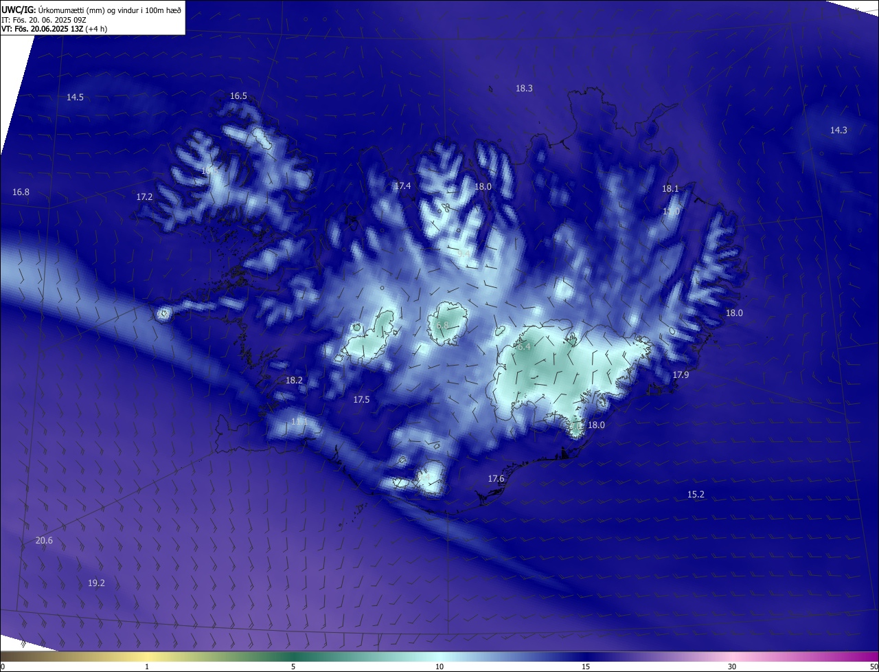The height and width of the screenshot is (672, 879).
Task: Click the 19.2 value label on the map
Action: coord(96,583)
